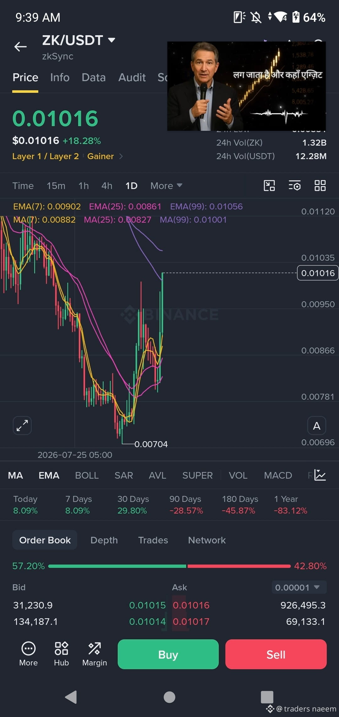Select the Order Book tab

[x=45, y=540]
